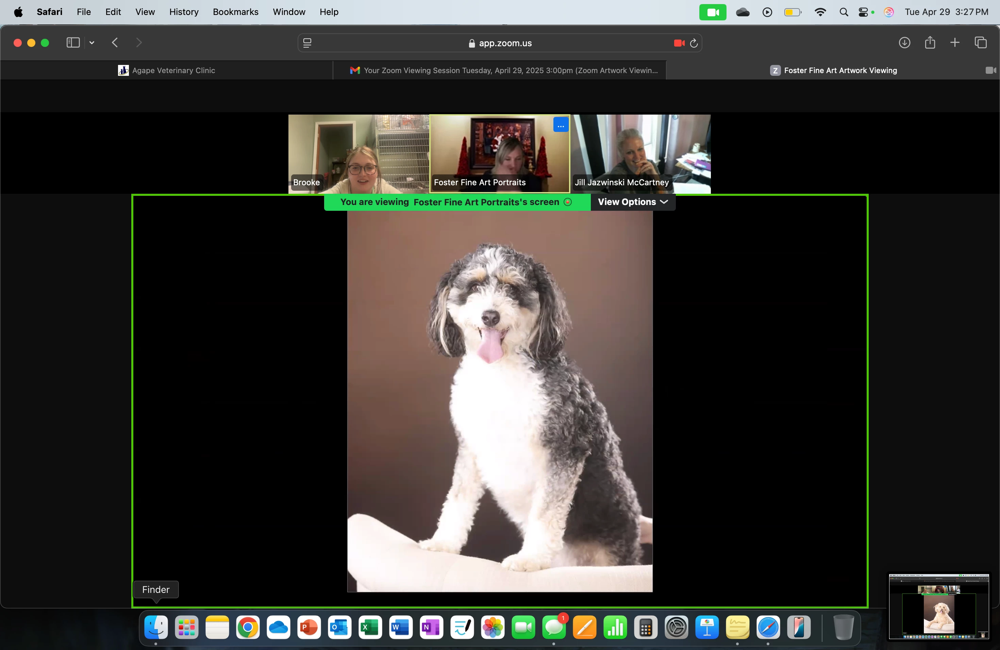
Task: Click Jill Jazwinski McCartney's video thumbnail
Action: pos(640,154)
